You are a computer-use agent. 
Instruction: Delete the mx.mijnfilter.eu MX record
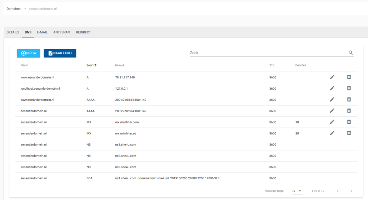tap(349, 133)
